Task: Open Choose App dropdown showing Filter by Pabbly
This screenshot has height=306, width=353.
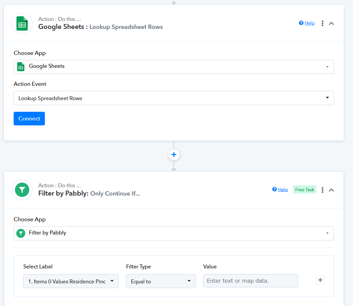Action: click(174, 233)
